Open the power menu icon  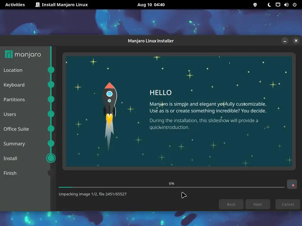[295, 5]
